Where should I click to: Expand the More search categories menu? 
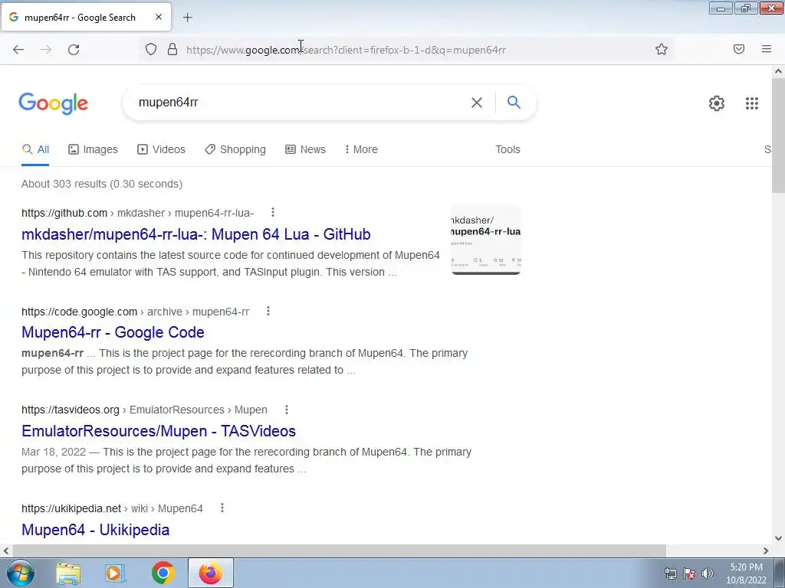tap(361, 149)
